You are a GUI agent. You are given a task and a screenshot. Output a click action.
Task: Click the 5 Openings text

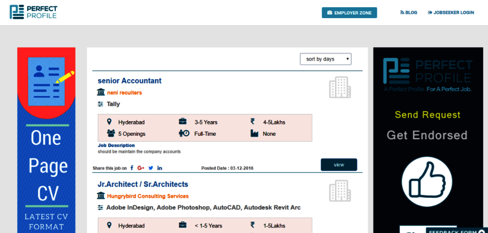pos(132,134)
